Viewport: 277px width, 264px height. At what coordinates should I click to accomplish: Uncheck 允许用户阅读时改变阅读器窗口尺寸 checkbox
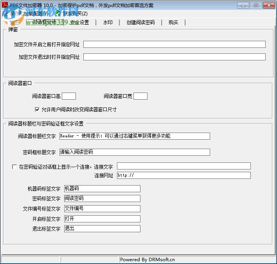pyautogui.click(x=37, y=109)
